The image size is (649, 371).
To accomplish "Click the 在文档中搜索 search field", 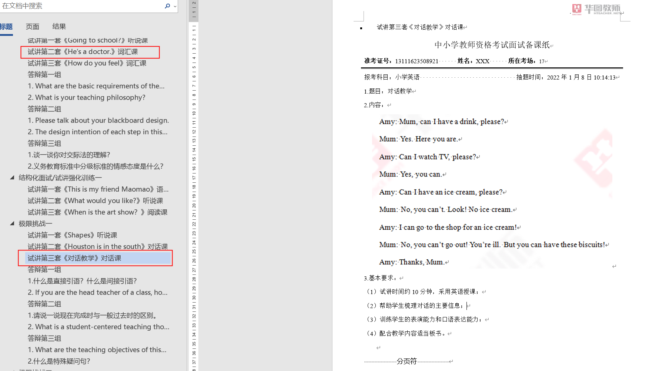I will click(81, 6).
